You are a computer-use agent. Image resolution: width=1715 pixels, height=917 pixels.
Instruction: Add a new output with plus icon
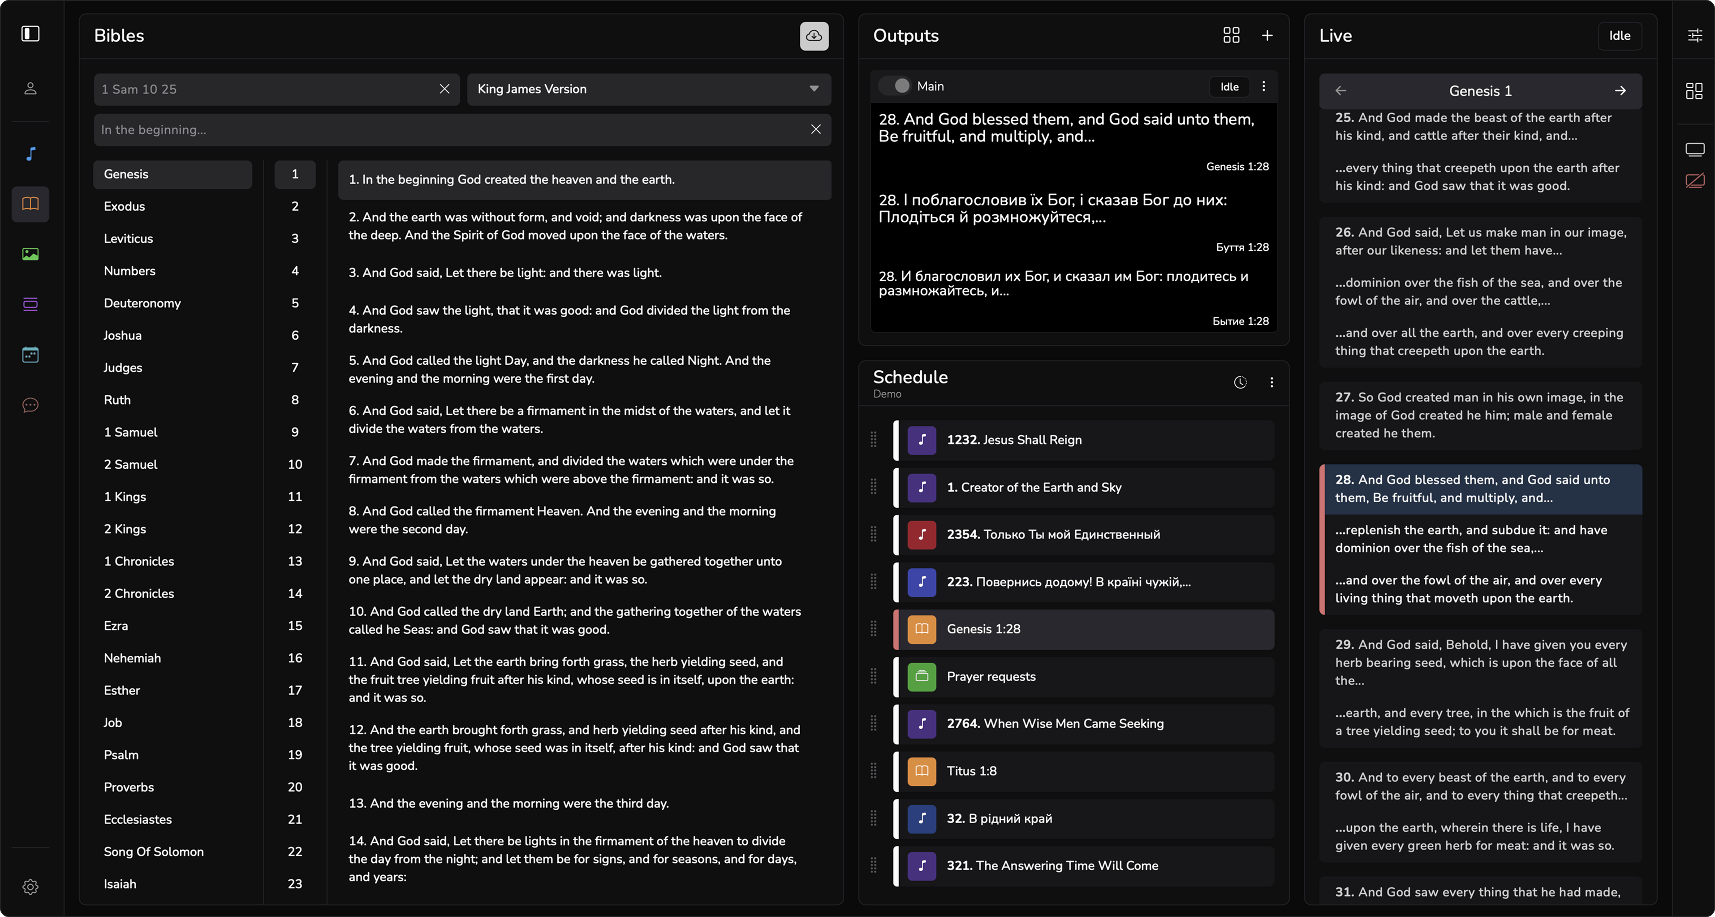[x=1267, y=35]
